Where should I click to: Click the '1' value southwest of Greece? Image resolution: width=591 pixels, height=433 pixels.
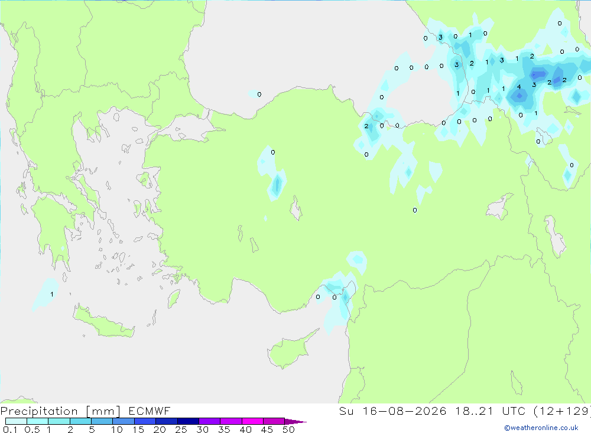tap(52, 294)
